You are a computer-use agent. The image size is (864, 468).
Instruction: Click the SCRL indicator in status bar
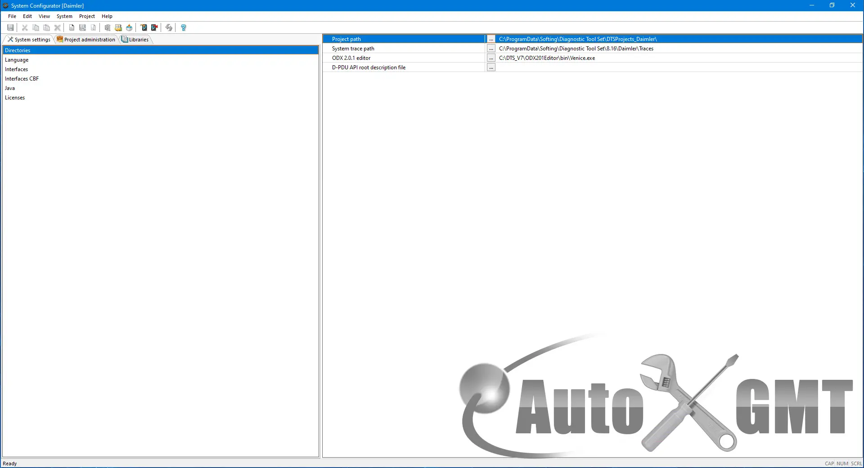(x=856, y=463)
